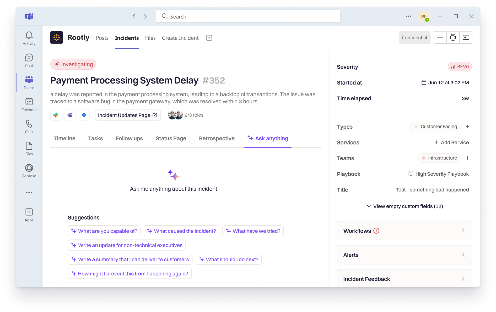The height and width of the screenshot is (312, 496).
Task: Select the Ask anything tab
Action: [268, 138]
